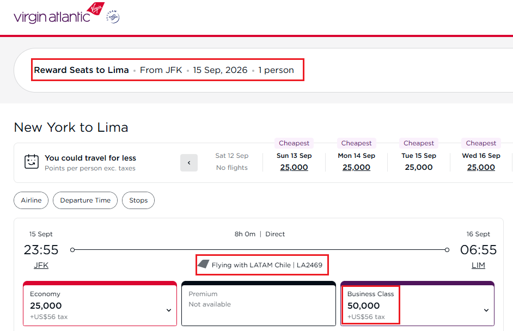
Task: Click the LATAM airline tail icon
Action: (203, 265)
